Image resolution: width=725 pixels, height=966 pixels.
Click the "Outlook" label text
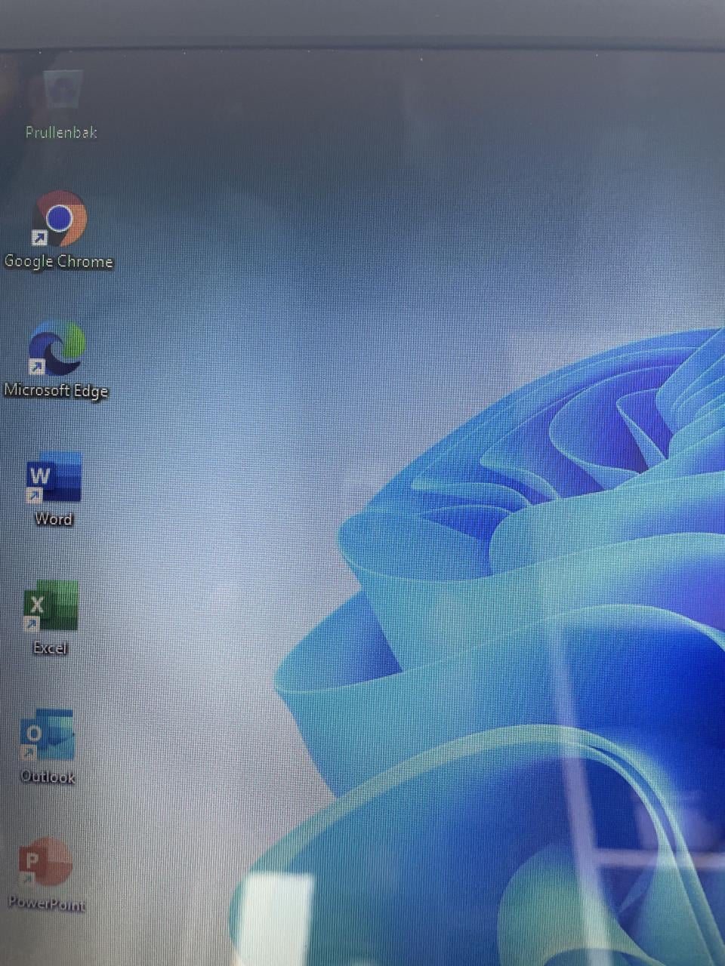click(x=48, y=777)
